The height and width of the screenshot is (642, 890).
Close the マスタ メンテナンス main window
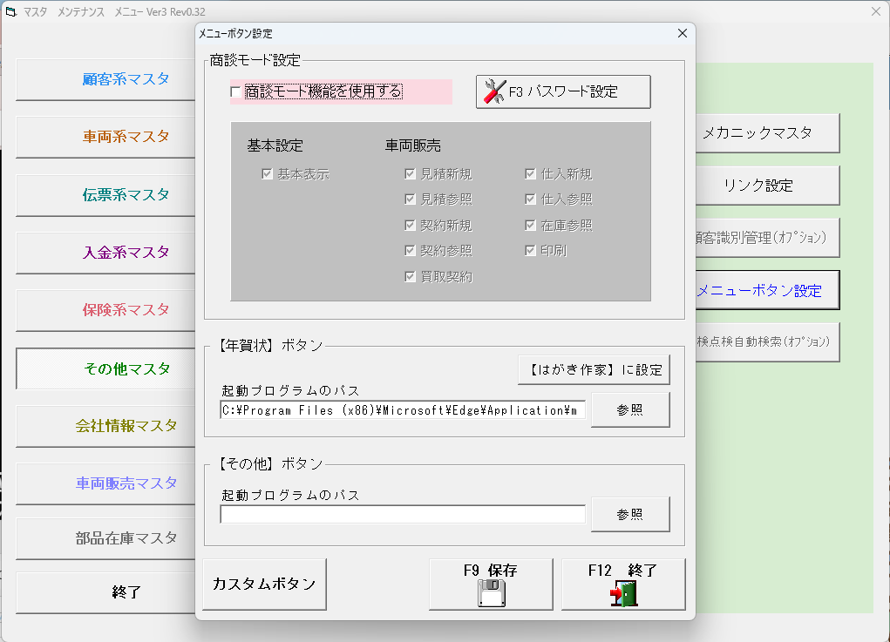click(876, 11)
